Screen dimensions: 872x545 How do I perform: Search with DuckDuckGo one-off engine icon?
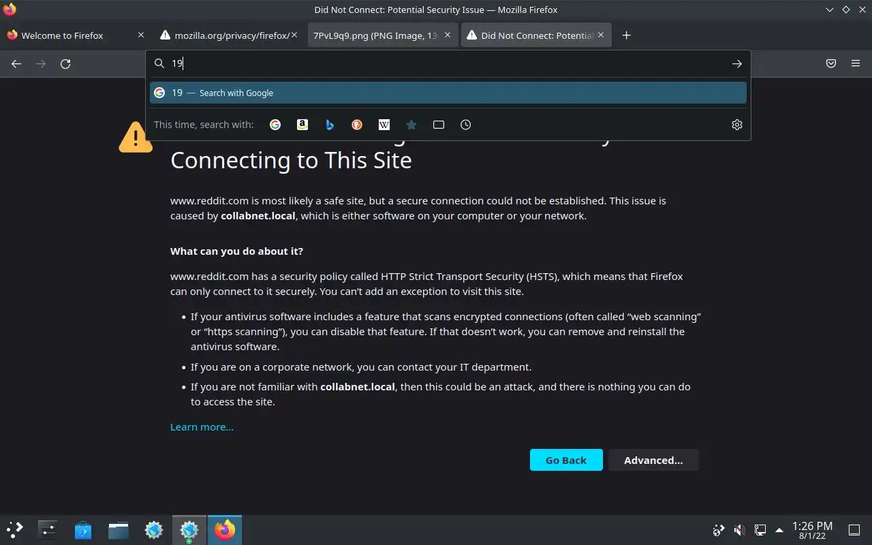click(357, 125)
